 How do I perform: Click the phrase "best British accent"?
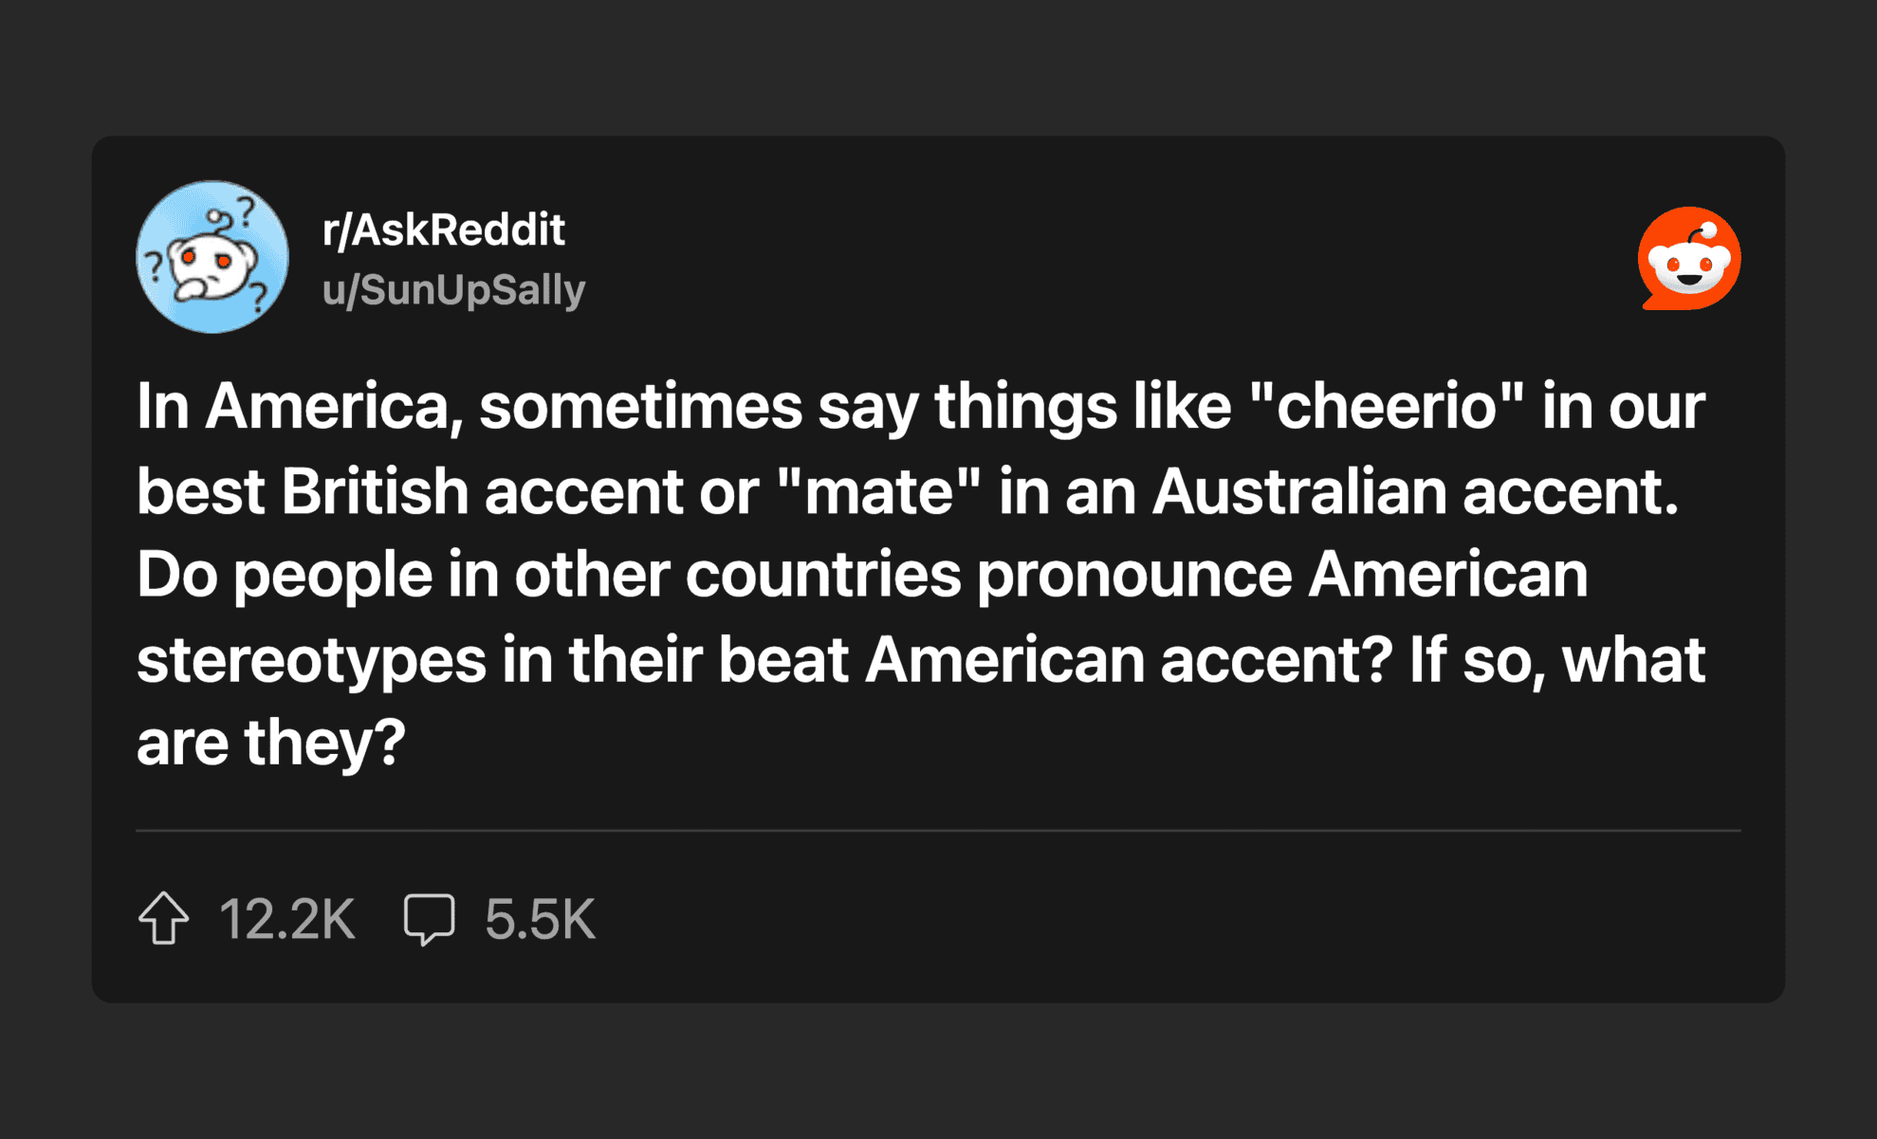click(x=410, y=492)
